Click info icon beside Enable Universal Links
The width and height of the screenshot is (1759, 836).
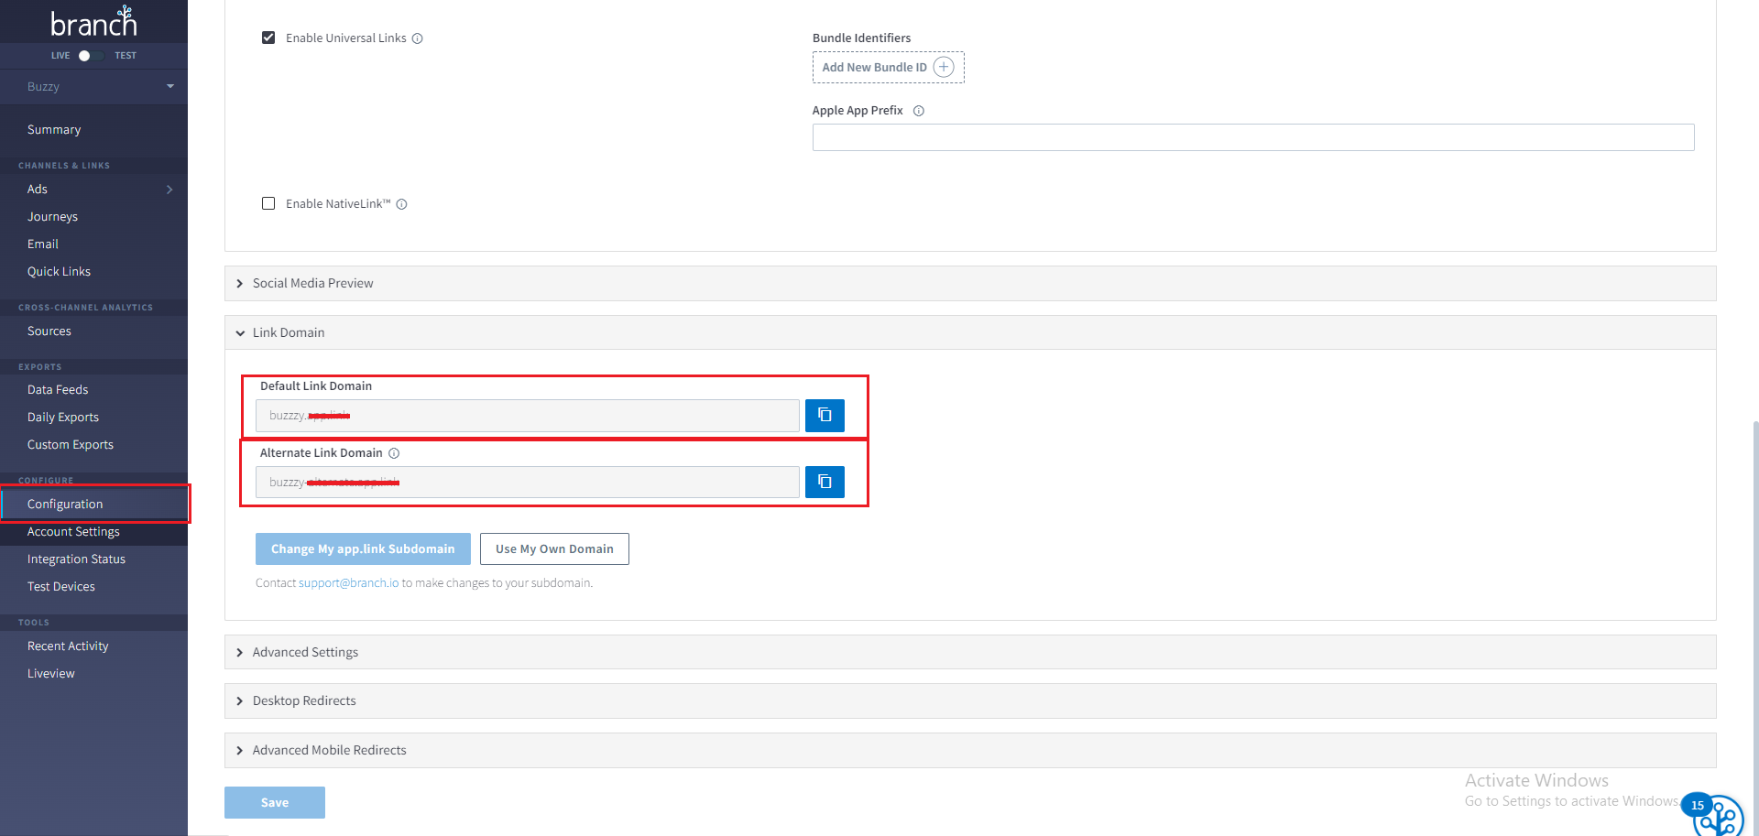pos(418,38)
